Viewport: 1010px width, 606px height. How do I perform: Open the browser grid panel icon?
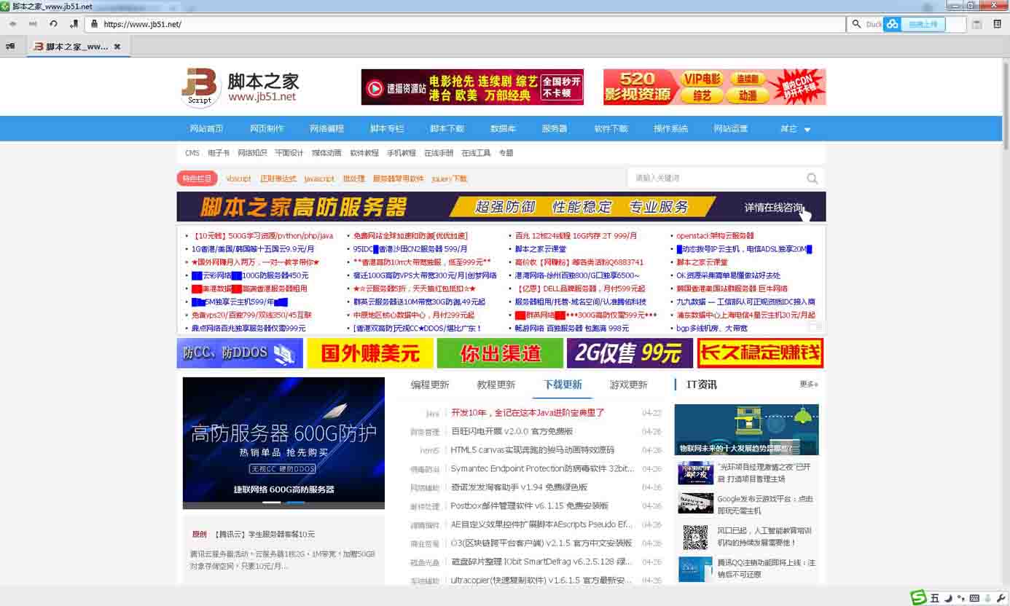[998, 24]
